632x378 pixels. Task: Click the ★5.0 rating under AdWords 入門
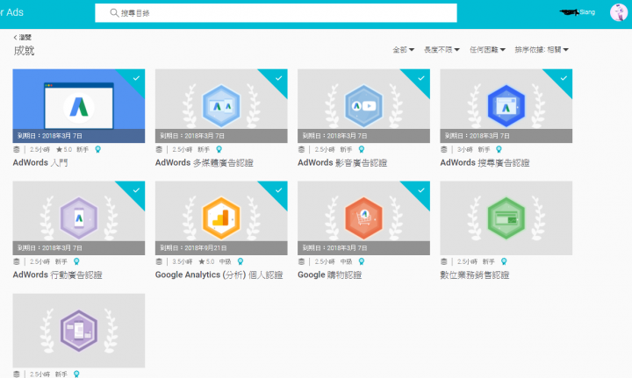pyautogui.click(x=64, y=149)
